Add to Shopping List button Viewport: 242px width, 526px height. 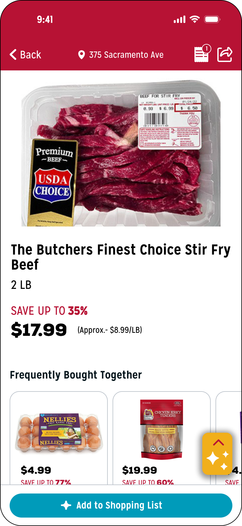121,505
